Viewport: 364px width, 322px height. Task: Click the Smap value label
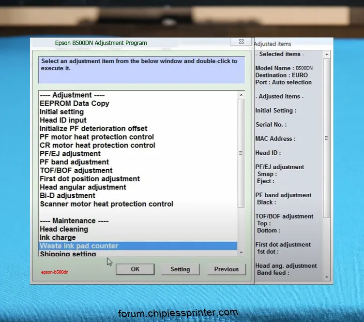coord(267,174)
